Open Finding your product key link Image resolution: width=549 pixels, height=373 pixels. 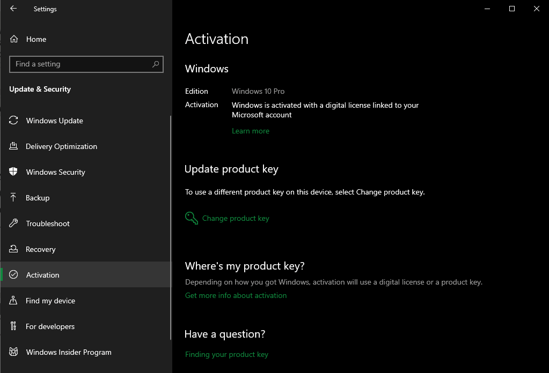[x=226, y=354]
